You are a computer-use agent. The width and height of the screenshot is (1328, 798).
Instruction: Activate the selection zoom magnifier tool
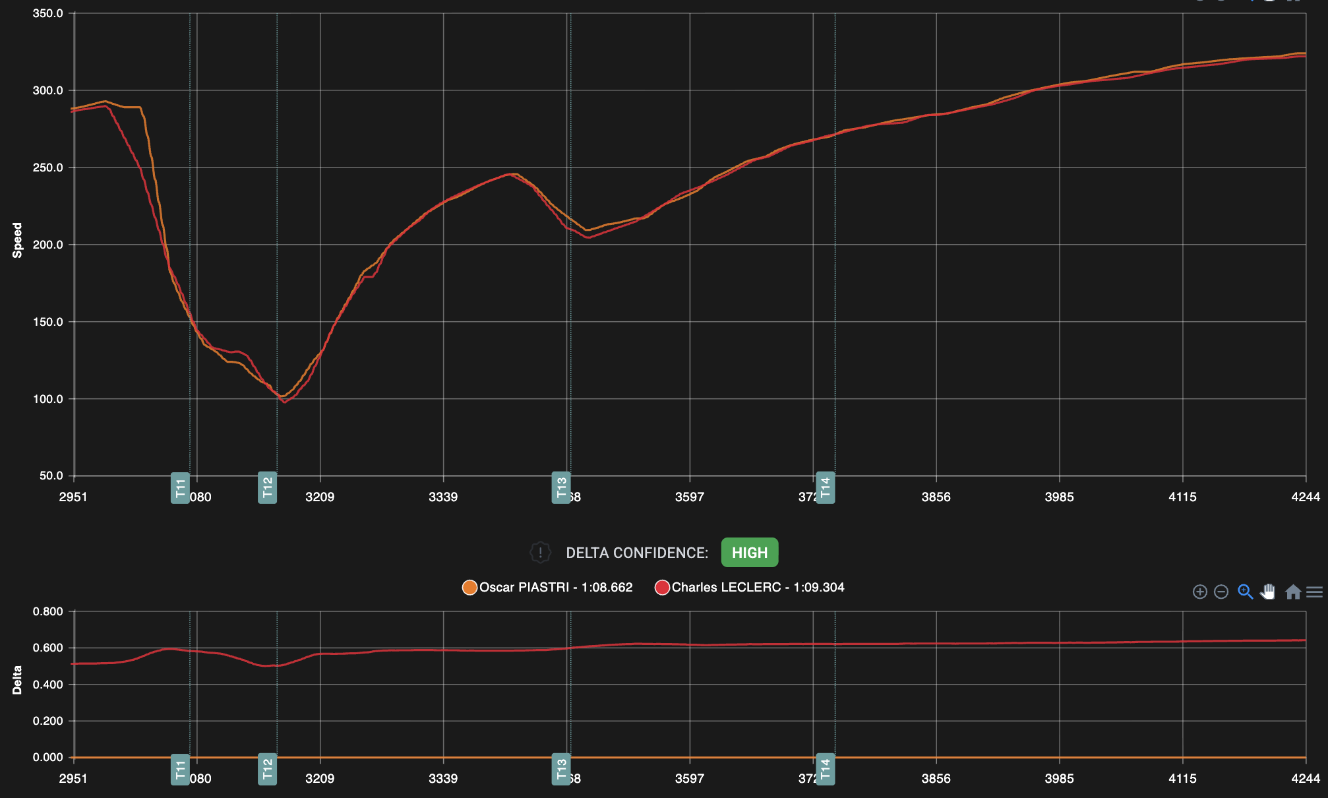[1245, 592]
